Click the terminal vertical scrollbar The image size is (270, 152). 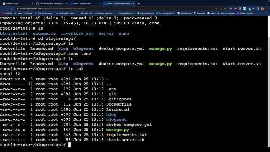(x=269, y=92)
